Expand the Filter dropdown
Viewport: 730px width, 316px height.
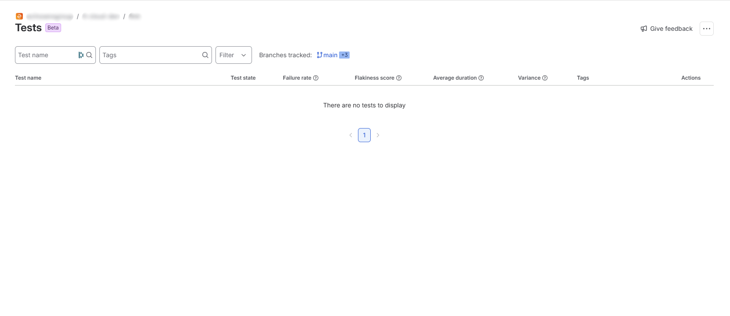(x=234, y=55)
